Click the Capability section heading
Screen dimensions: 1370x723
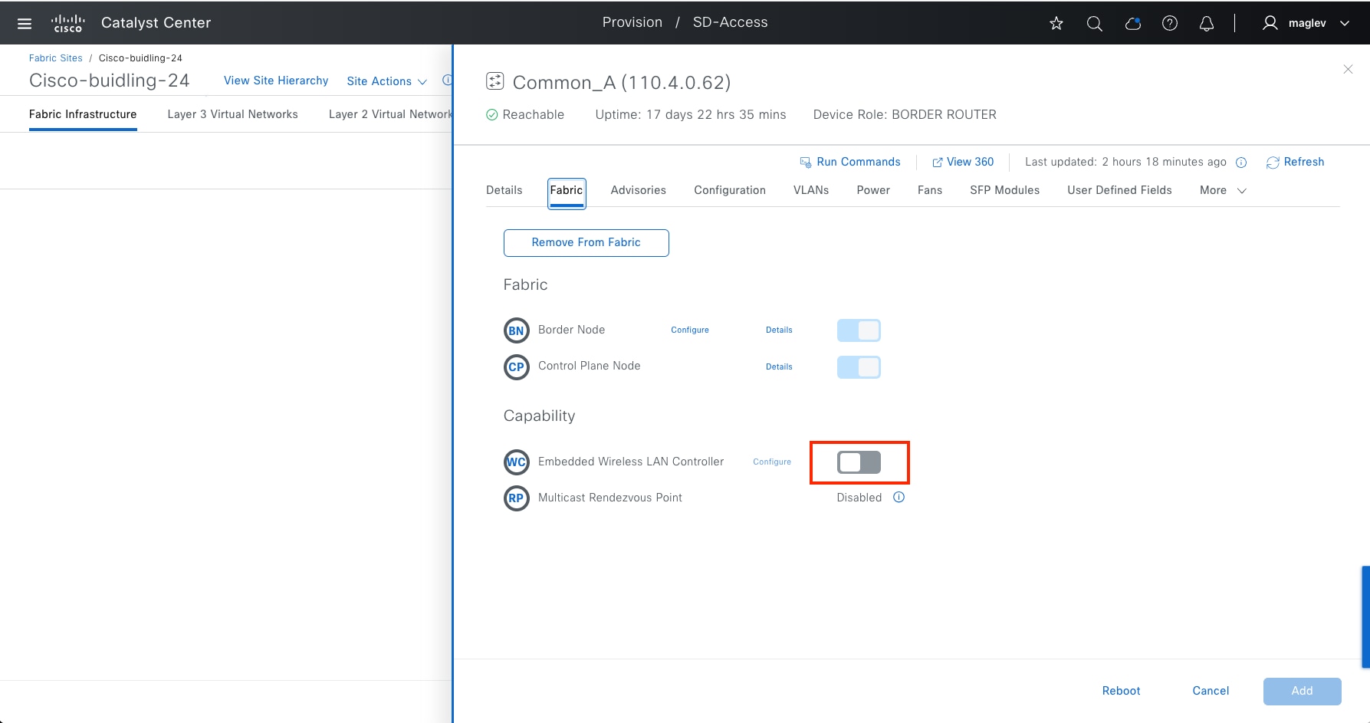click(540, 416)
